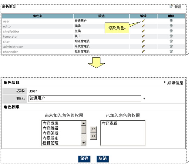Image resolution: width=195 pixels, height=164 pixels.
Task: Delete the administrator role trash icon
Action: (171, 46)
